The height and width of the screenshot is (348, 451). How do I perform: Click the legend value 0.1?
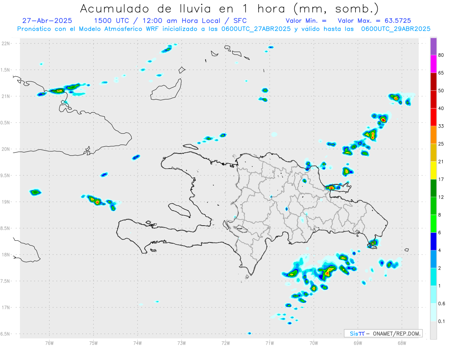point(442,321)
